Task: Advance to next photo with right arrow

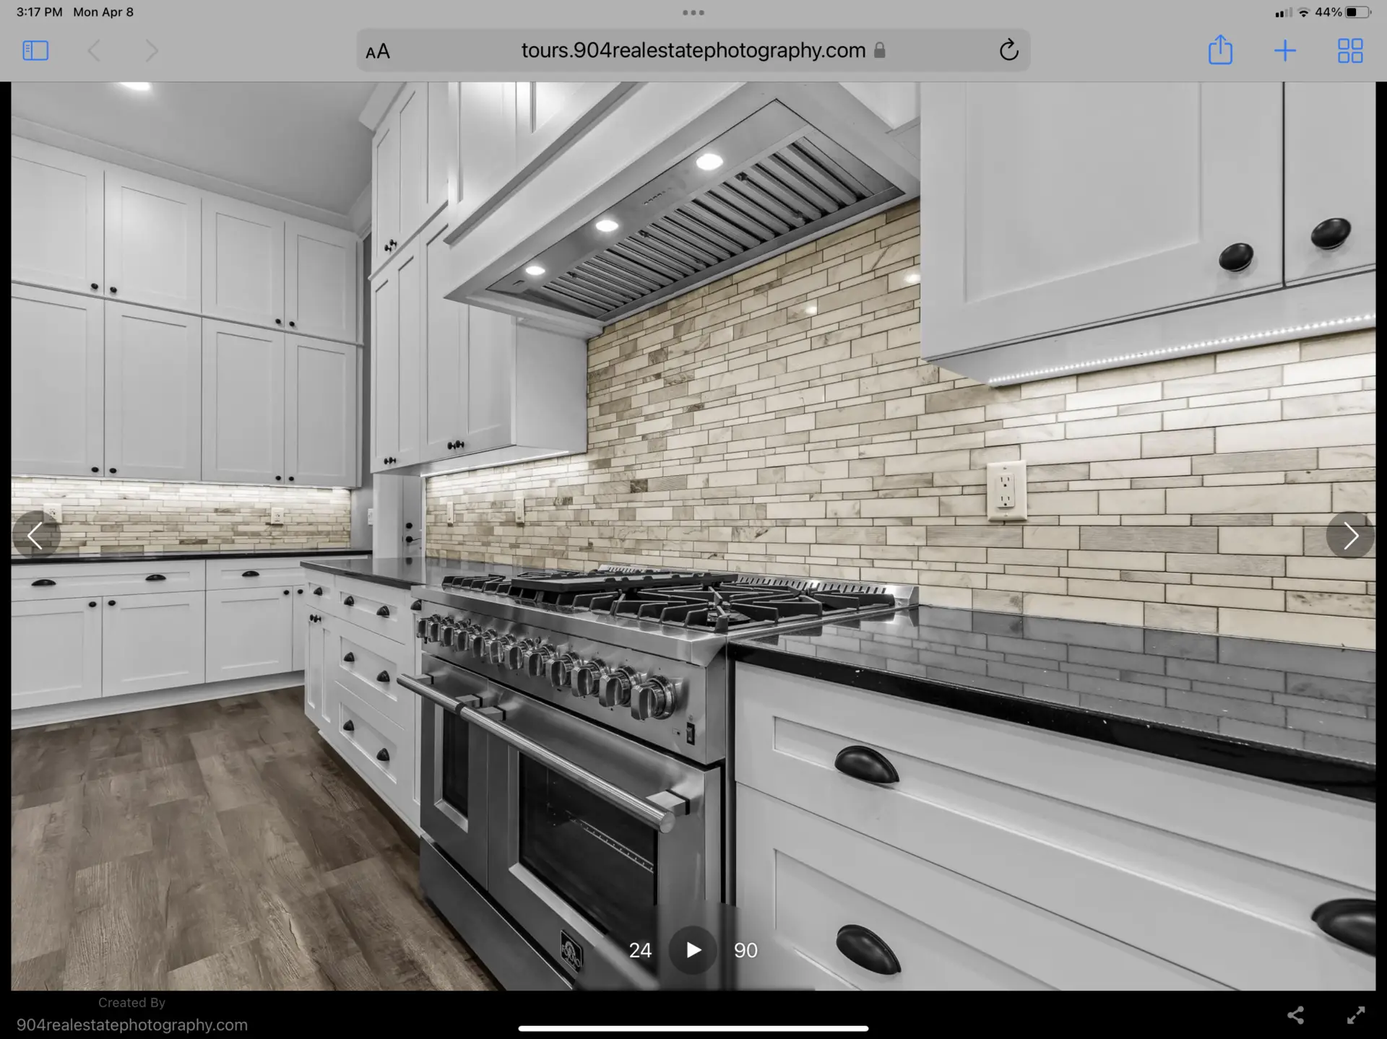Action: [1350, 536]
